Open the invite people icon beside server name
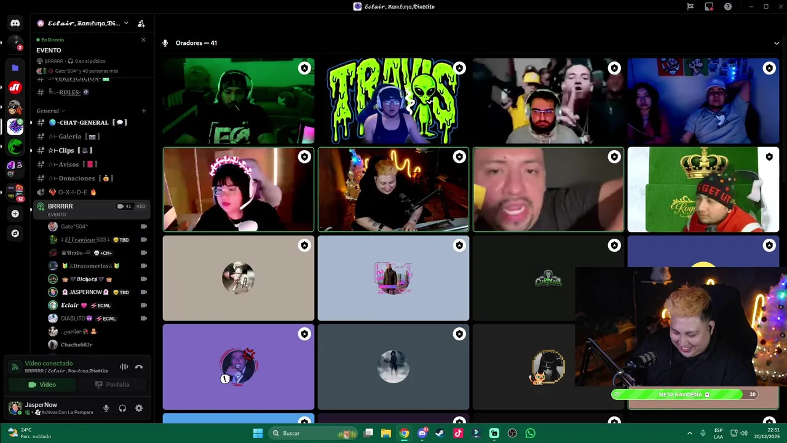Viewport: 787px width, 443px height. click(141, 23)
